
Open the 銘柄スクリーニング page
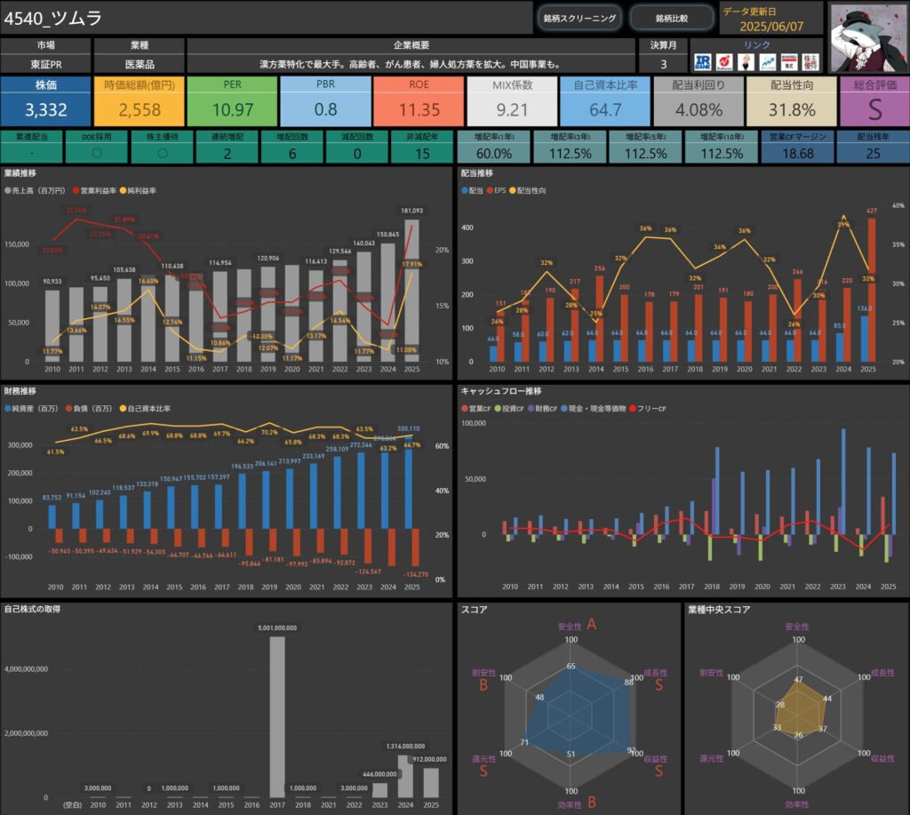click(579, 18)
